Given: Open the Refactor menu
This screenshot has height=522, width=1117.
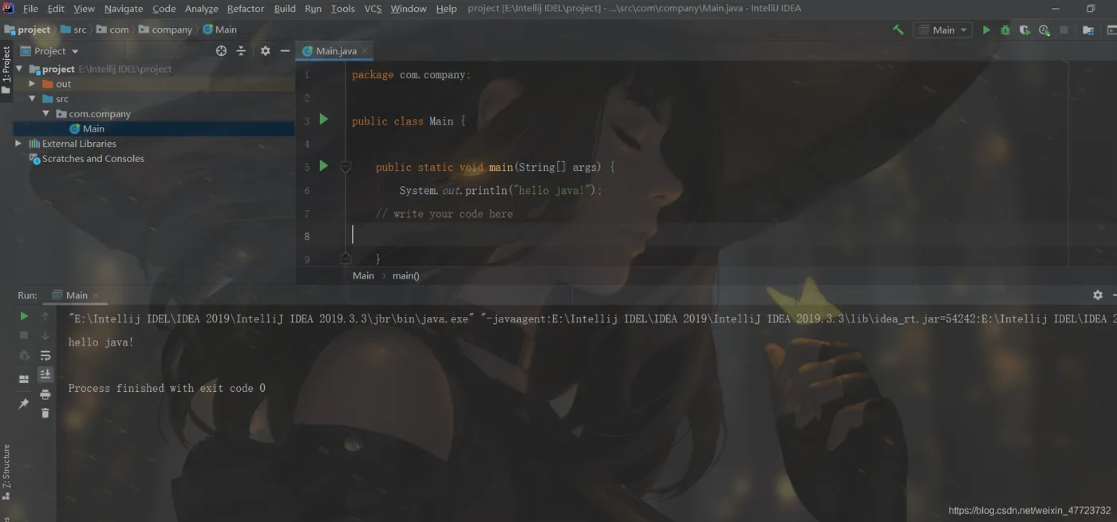Looking at the screenshot, I should click(x=246, y=8).
